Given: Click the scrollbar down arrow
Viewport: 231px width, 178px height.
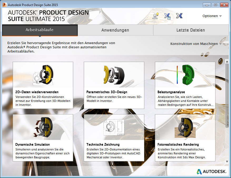Looking at the screenshot, I should click(x=227, y=161).
